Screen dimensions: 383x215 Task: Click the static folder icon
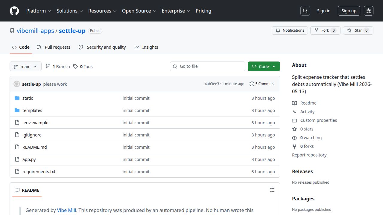pyautogui.click(x=17, y=98)
